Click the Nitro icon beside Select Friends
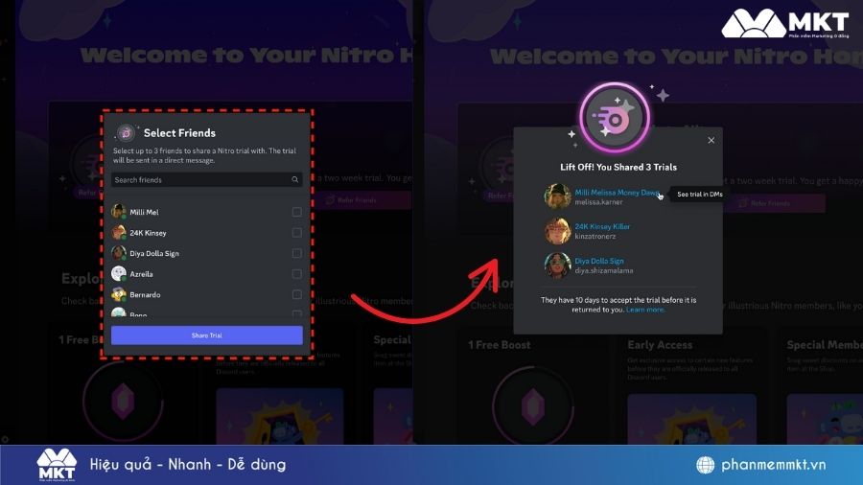Screen dimensions: 863x485 coord(126,132)
